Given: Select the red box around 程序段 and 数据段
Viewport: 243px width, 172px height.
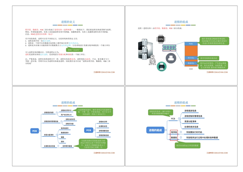Looking at the screenshot, I should click(x=174, y=135).
